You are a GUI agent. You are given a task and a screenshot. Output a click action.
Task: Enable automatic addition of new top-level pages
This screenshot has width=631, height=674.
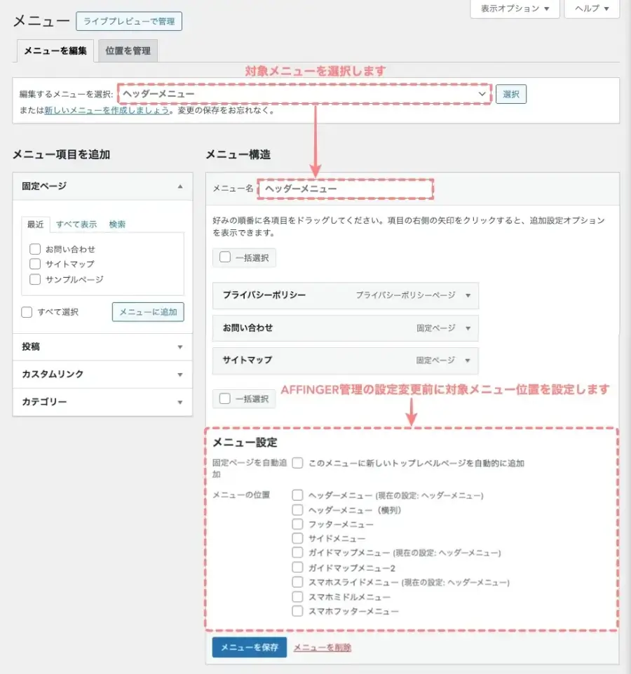tap(297, 463)
